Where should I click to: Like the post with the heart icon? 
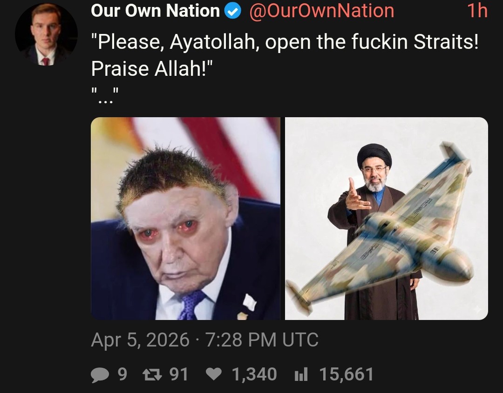click(214, 374)
